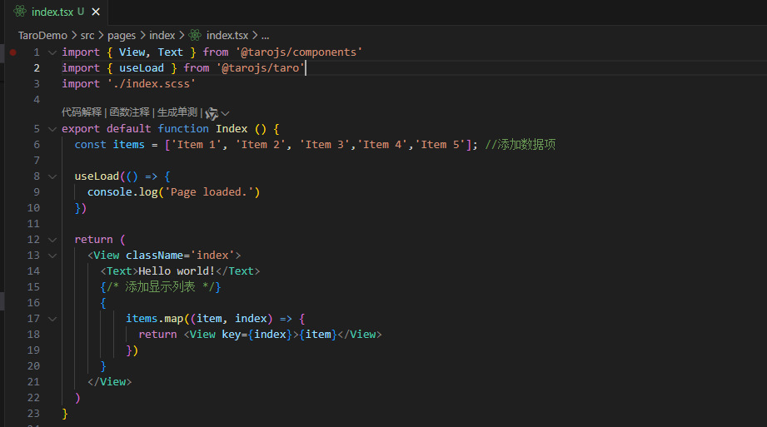
Task: Close the index.tsx tab
Action: click(96, 12)
